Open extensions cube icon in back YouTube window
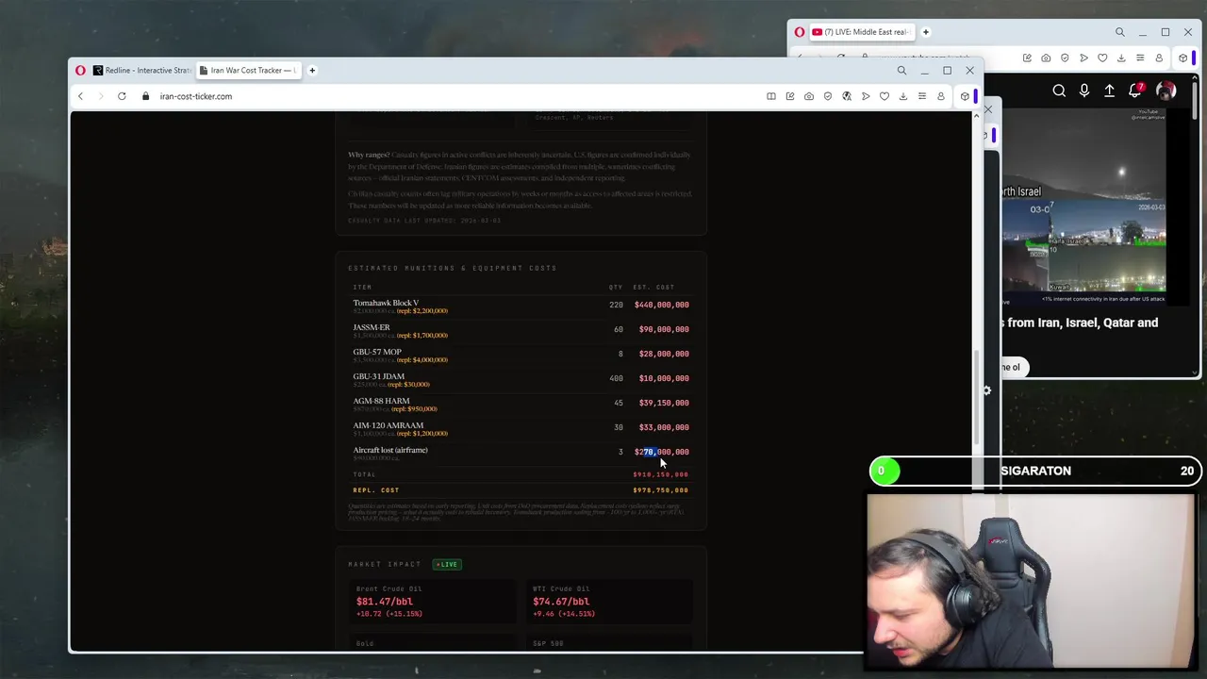 pos(1182,58)
